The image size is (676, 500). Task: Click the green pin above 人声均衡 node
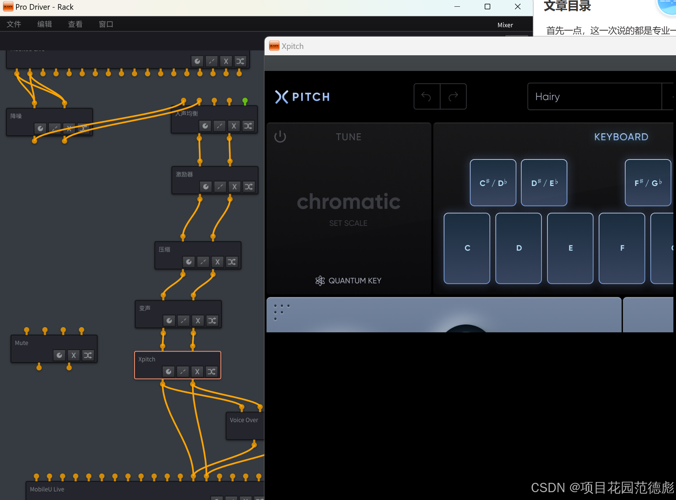245,101
